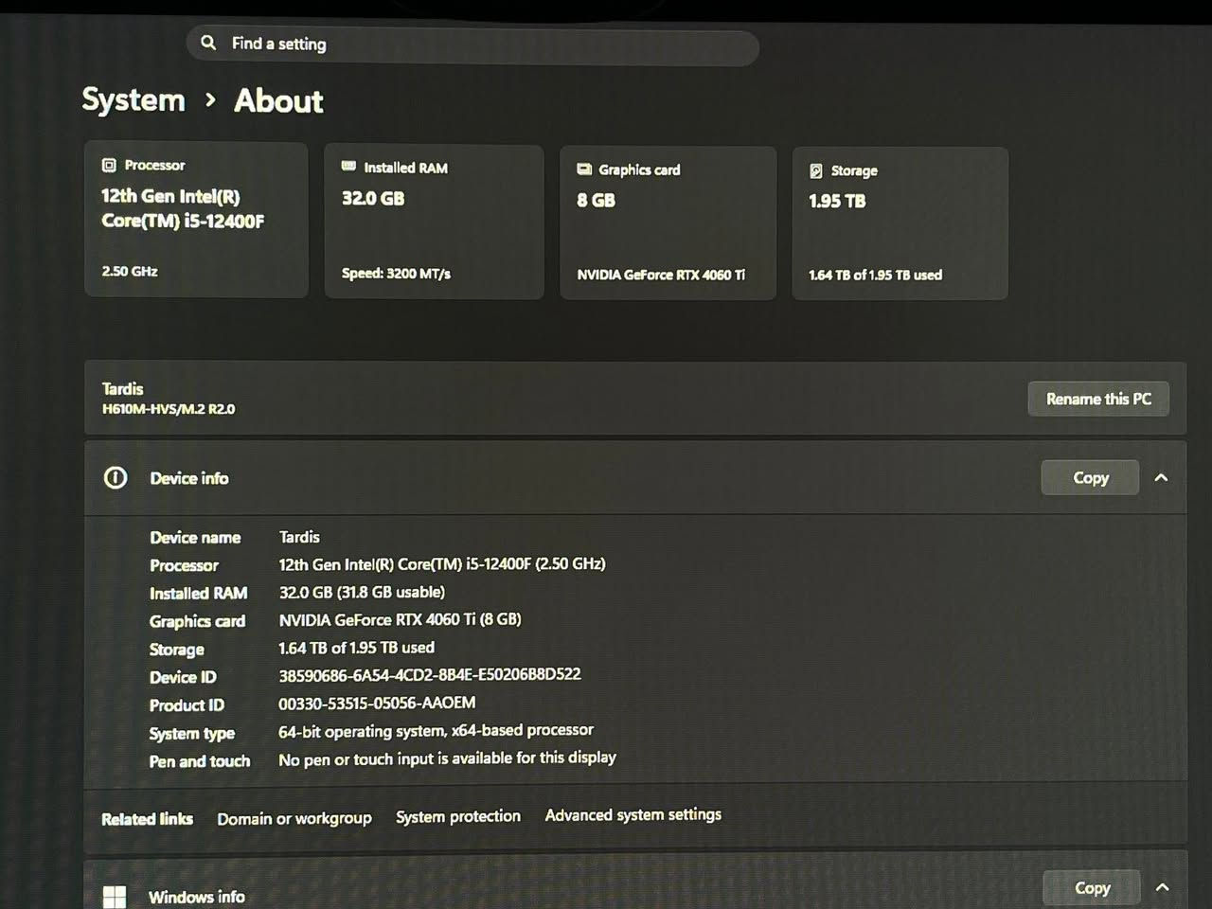
Task: Click the H610M-HVS/M.2 R2.0 model text
Action: pyautogui.click(x=169, y=409)
